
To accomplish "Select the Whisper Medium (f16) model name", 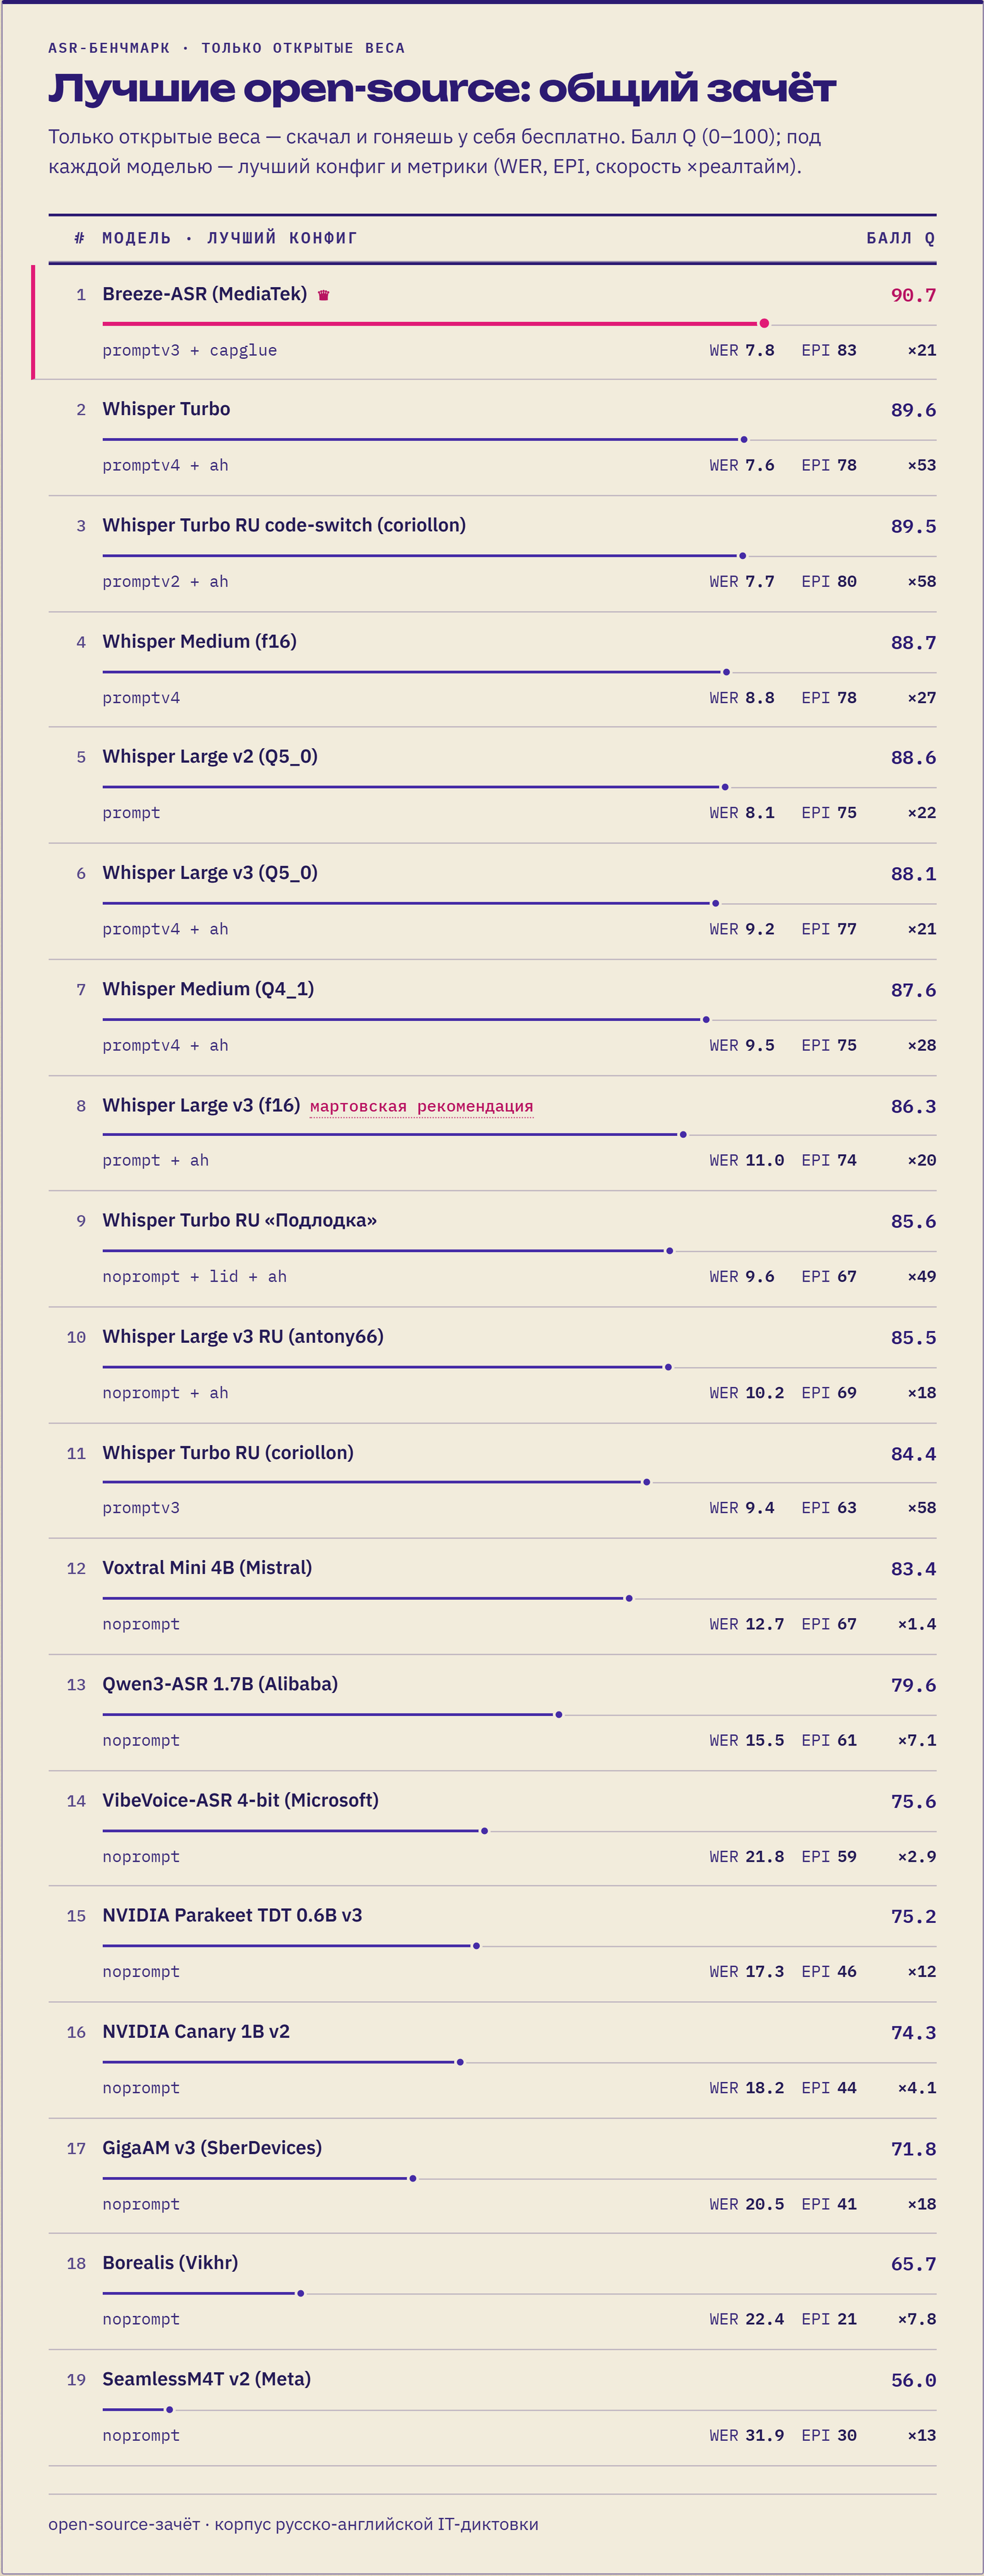I will [200, 641].
